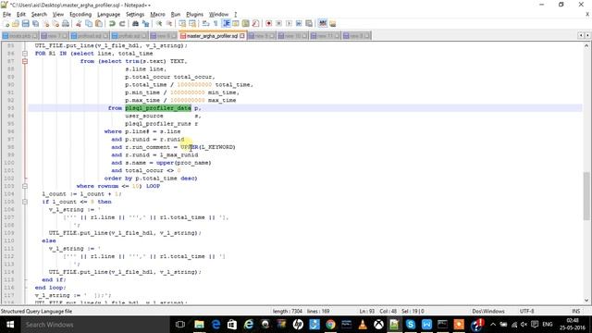Open Skype from the taskbar

click(411, 325)
